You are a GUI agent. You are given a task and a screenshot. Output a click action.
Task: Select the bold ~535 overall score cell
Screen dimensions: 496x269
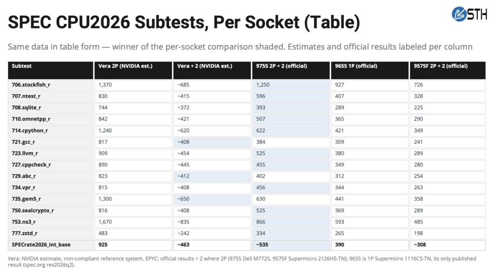click(291, 245)
